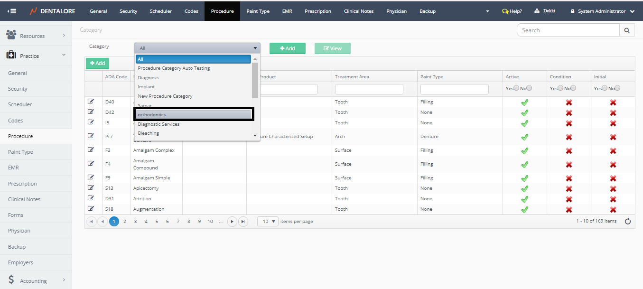Go to next page arrow

click(x=232, y=221)
